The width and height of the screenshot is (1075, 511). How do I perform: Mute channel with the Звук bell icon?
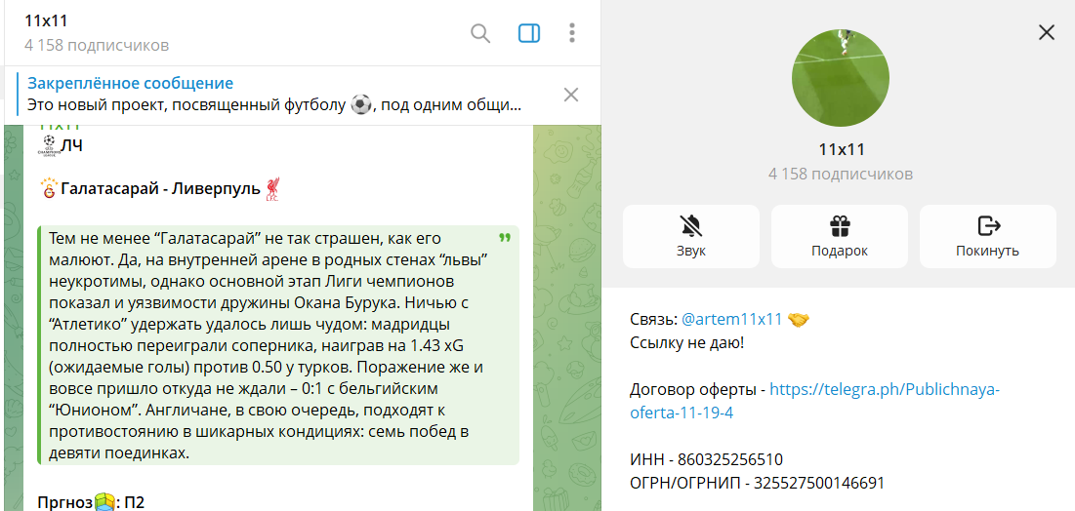click(x=691, y=236)
